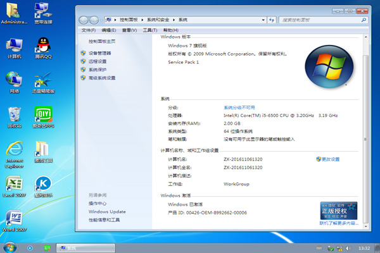Click the back navigation arrow button
This screenshot has width=380, height=253.
85,20
